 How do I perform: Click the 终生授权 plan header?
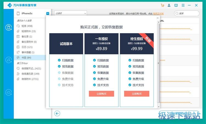click(x=137, y=44)
